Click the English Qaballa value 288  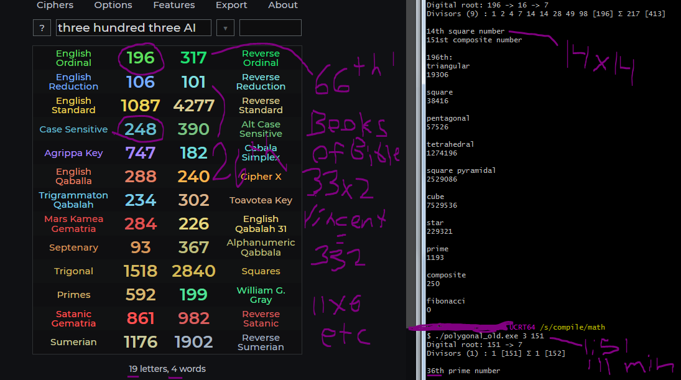click(141, 177)
